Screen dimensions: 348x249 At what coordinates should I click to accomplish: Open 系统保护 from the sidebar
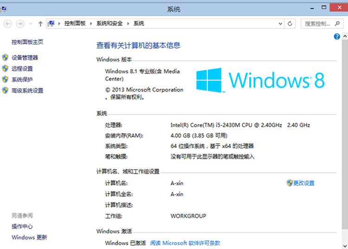22,79
